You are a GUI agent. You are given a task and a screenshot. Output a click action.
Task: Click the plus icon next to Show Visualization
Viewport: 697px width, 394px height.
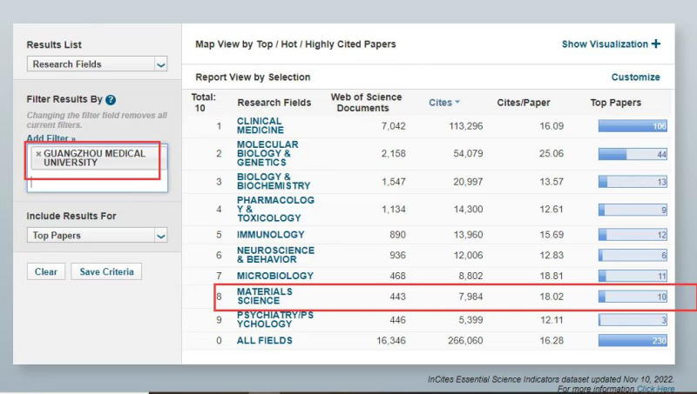(656, 44)
